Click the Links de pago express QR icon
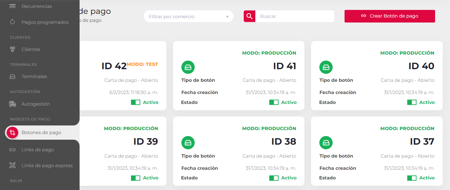Image resolution: width=450 pixels, height=190 pixels. [12, 166]
